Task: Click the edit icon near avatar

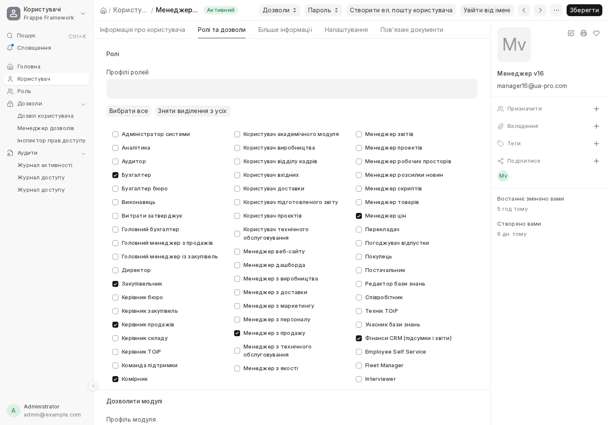Action: click(571, 33)
